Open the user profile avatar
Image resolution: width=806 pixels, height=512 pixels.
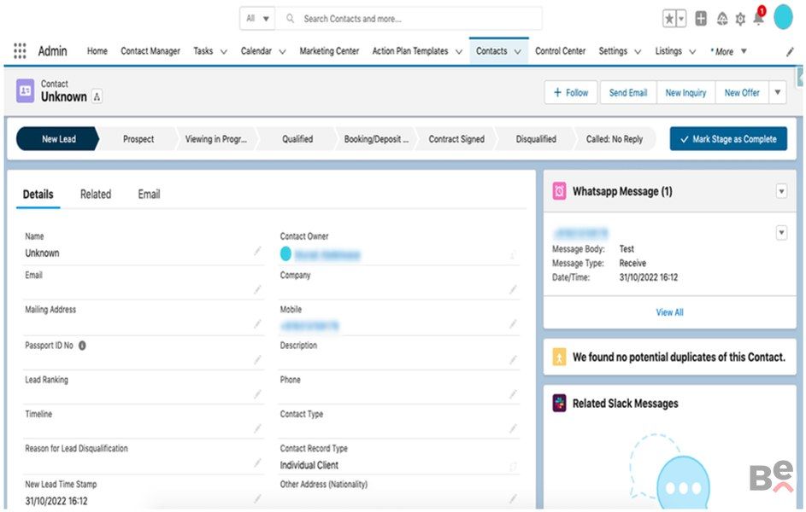(x=783, y=17)
